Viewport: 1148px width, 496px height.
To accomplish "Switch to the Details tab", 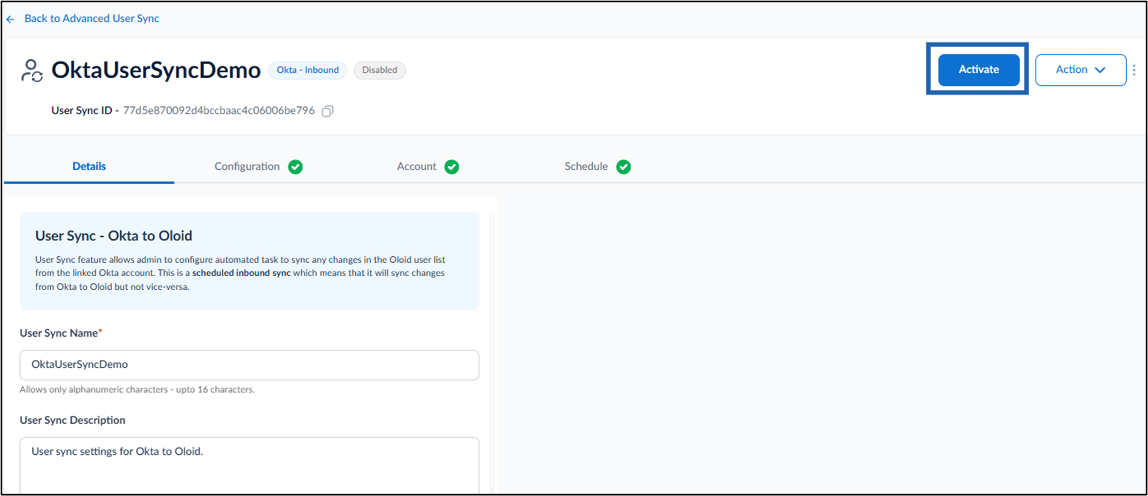I will [x=89, y=166].
